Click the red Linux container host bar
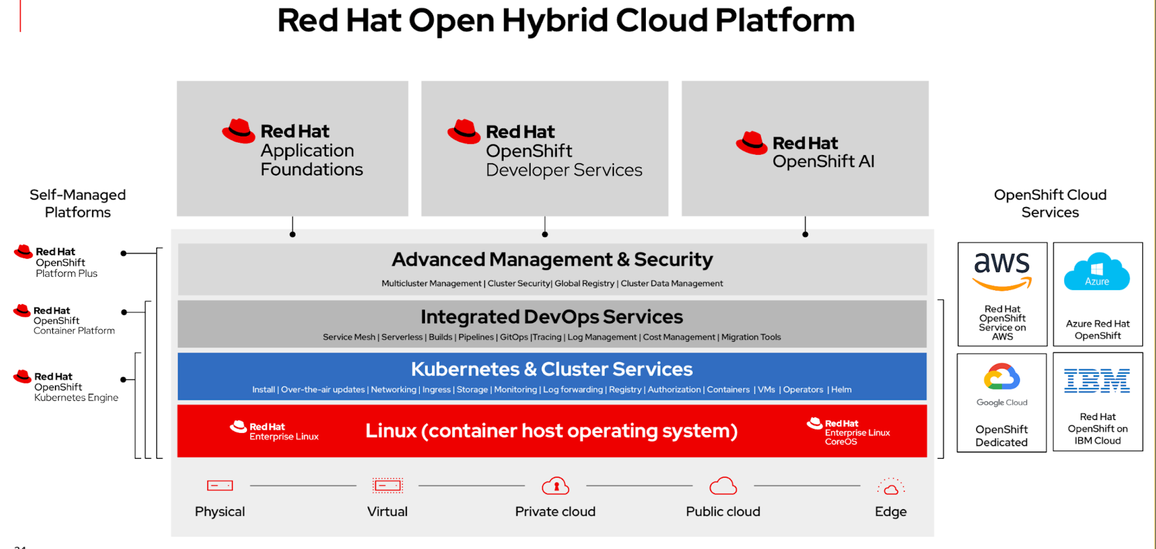Screen dimensions: 1156x549 point(551,431)
